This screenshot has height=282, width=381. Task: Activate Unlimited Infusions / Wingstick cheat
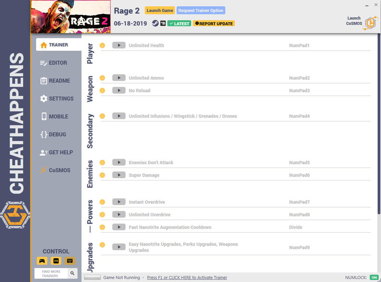tap(119, 116)
